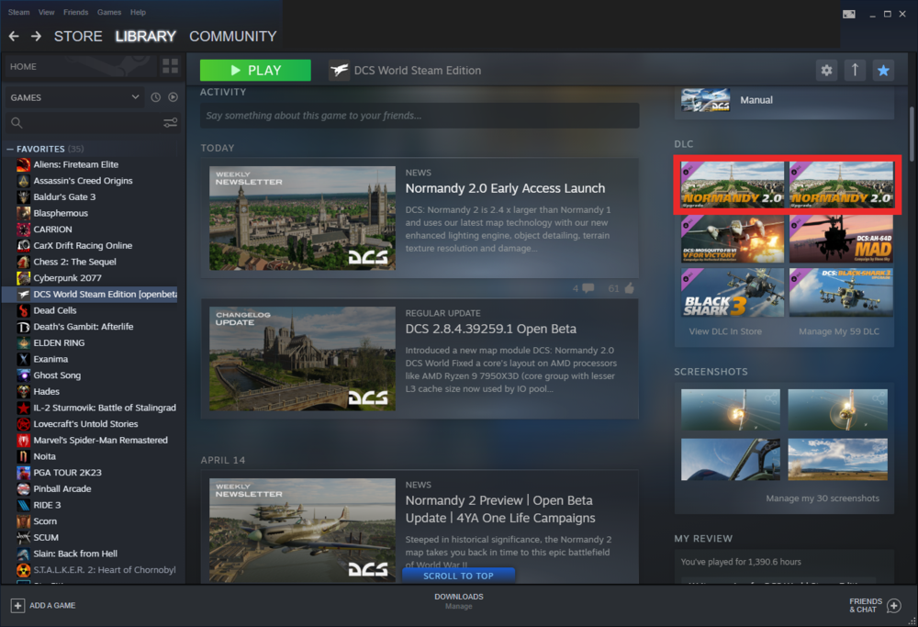Select the Baldur's Gate 3 icon

coord(24,196)
